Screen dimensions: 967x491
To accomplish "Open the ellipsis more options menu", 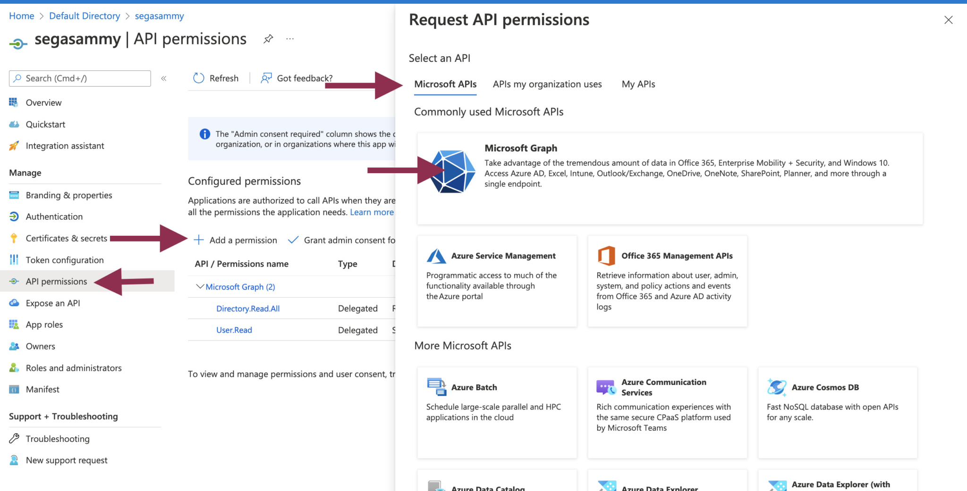I will click(289, 39).
